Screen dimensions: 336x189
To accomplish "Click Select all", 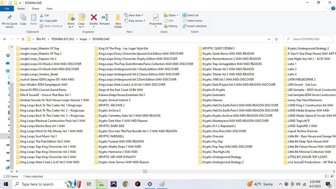I will 191,15.
